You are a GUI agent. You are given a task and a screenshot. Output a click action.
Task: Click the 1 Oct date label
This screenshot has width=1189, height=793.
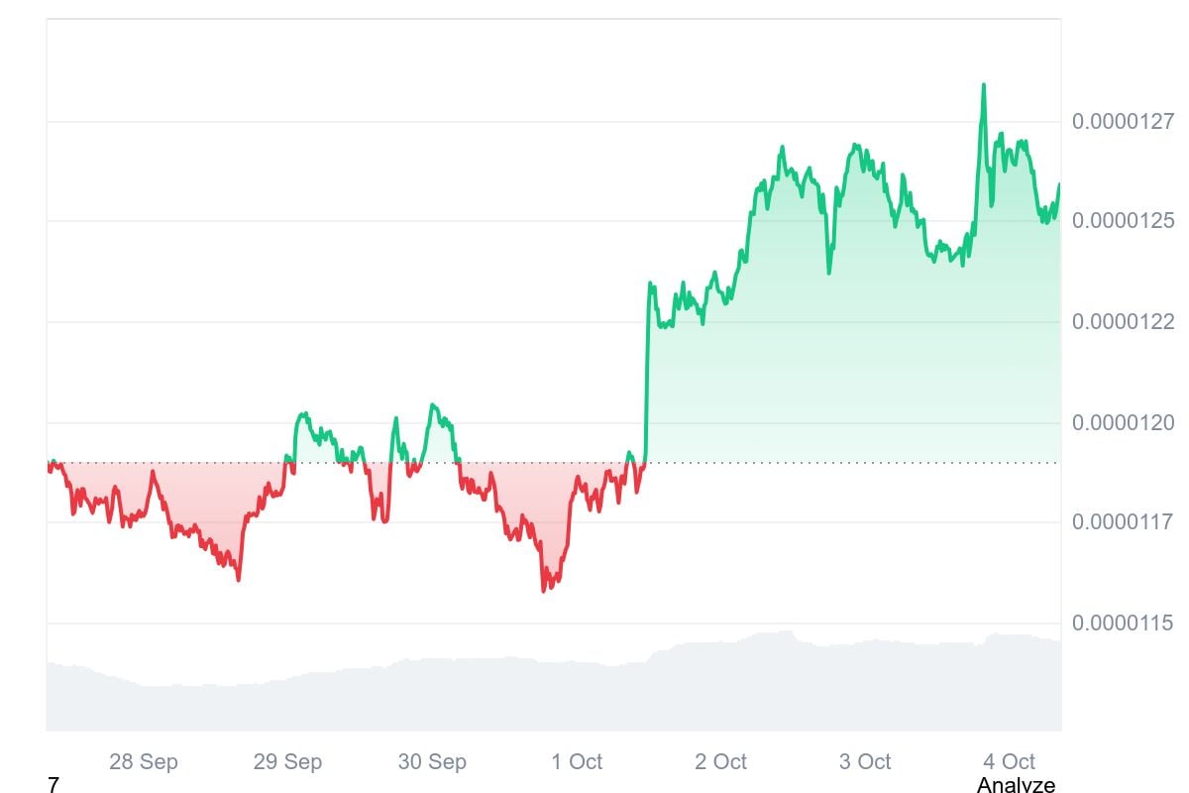click(577, 761)
